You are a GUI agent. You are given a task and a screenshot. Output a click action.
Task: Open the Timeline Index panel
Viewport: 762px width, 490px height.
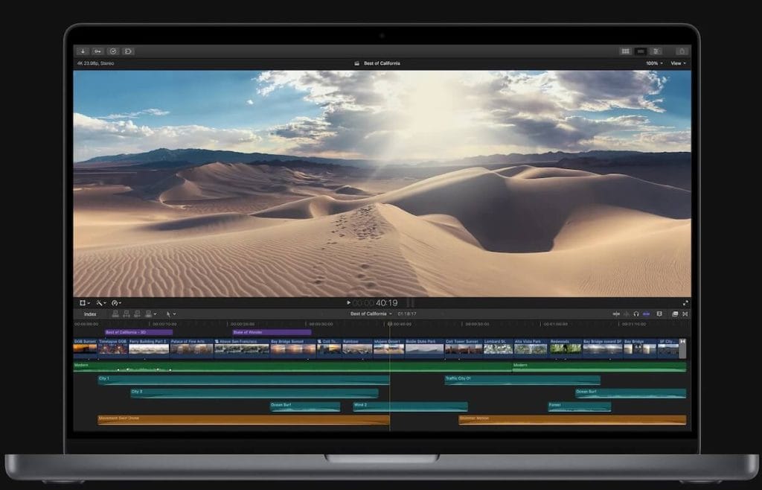click(x=89, y=315)
